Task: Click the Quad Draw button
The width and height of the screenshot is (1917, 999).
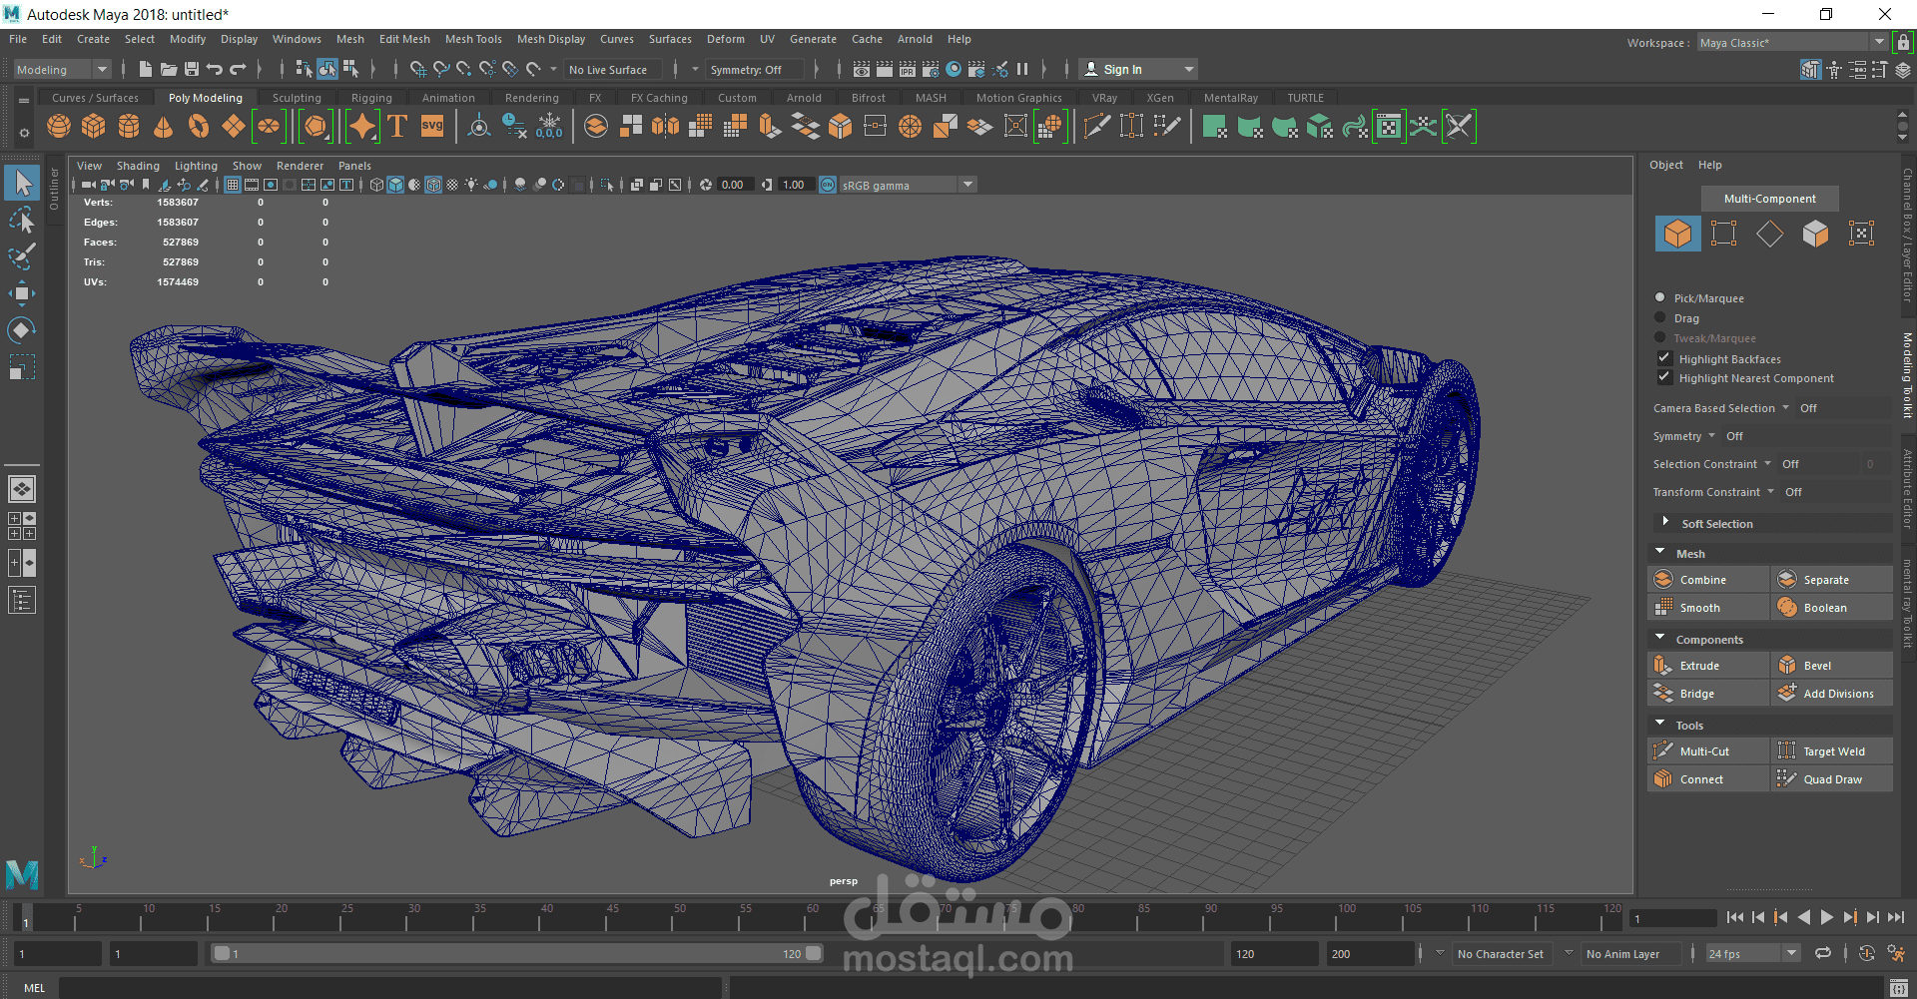Action: click(x=1832, y=779)
